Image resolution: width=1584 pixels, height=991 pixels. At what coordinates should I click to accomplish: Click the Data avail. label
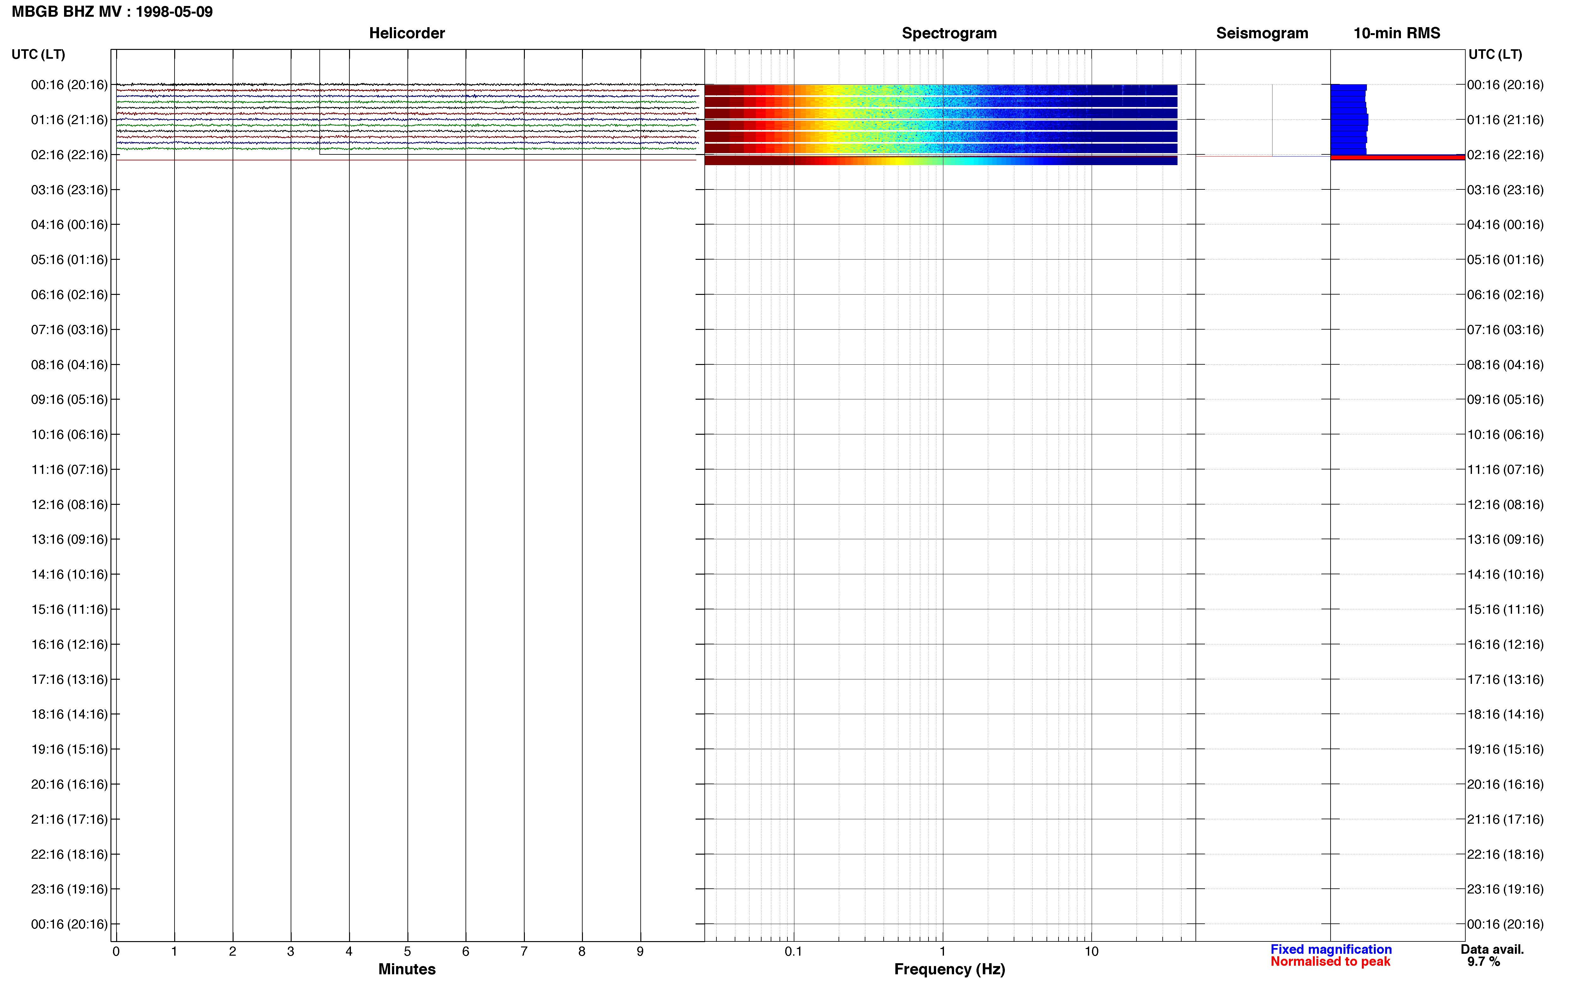click(x=1492, y=949)
